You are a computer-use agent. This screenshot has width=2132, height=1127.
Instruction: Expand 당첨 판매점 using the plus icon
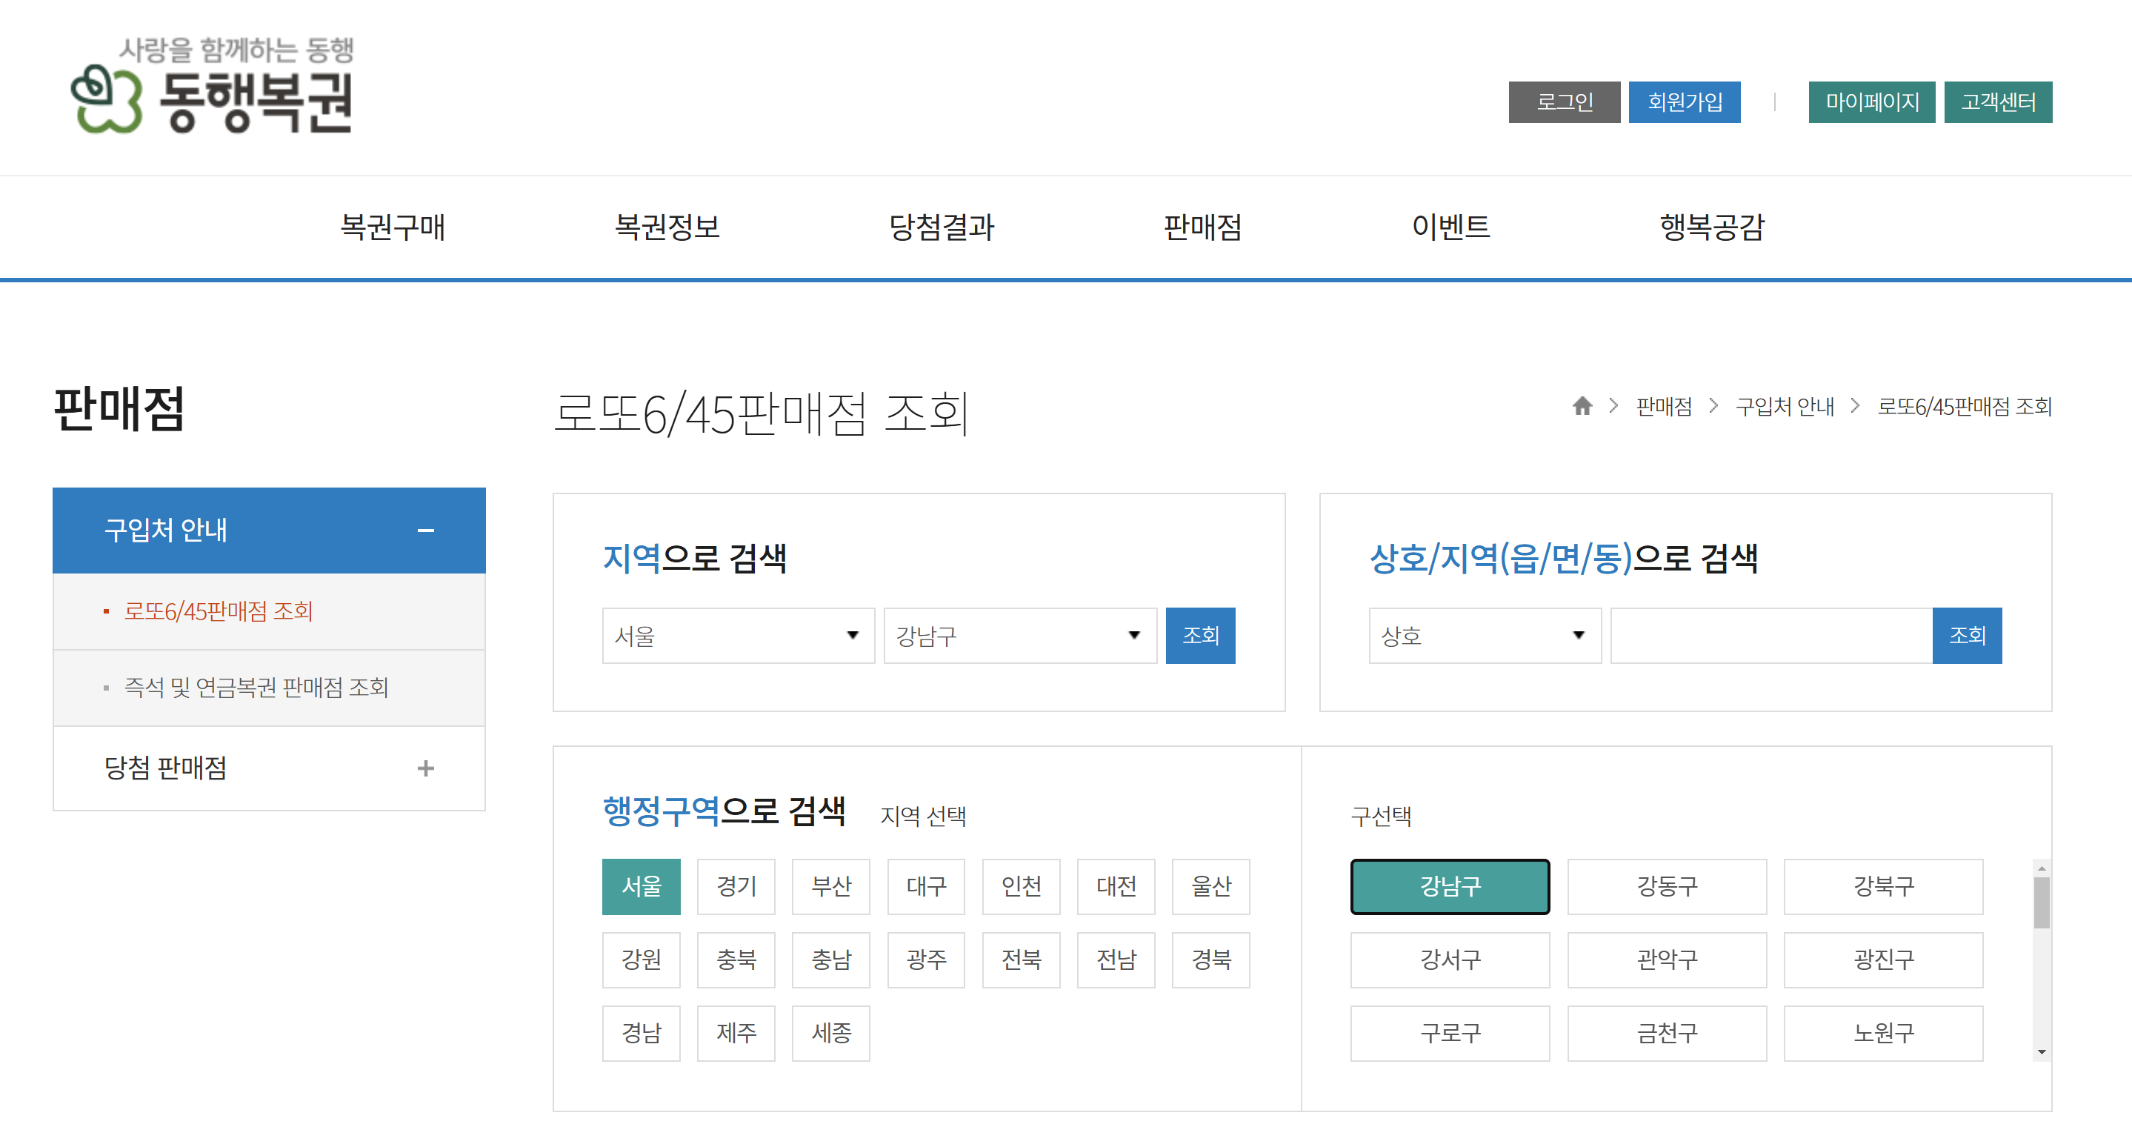(x=425, y=768)
